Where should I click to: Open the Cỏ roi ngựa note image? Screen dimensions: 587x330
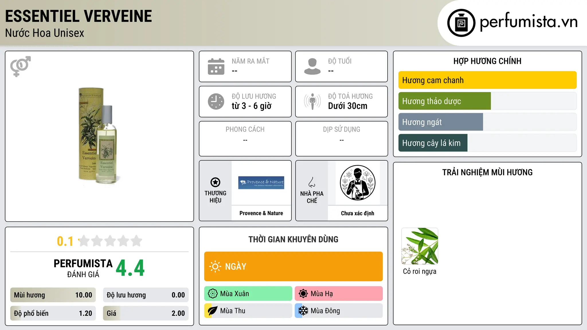pyautogui.click(x=420, y=246)
